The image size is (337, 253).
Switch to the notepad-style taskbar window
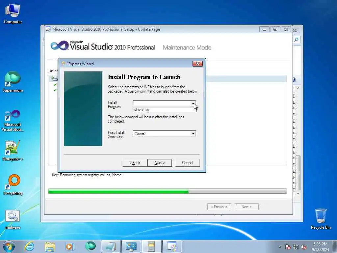point(111,246)
